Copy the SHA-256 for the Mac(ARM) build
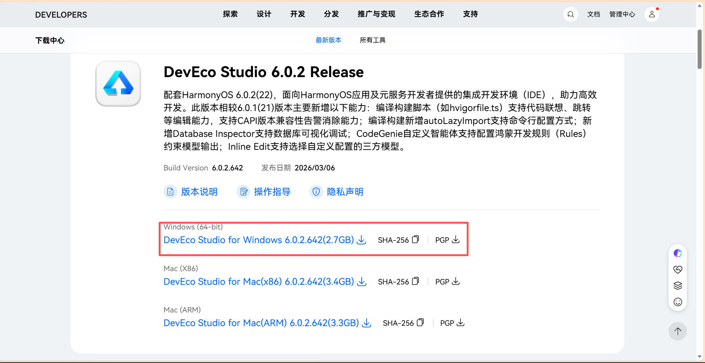 pyautogui.click(x=420, y=323)
